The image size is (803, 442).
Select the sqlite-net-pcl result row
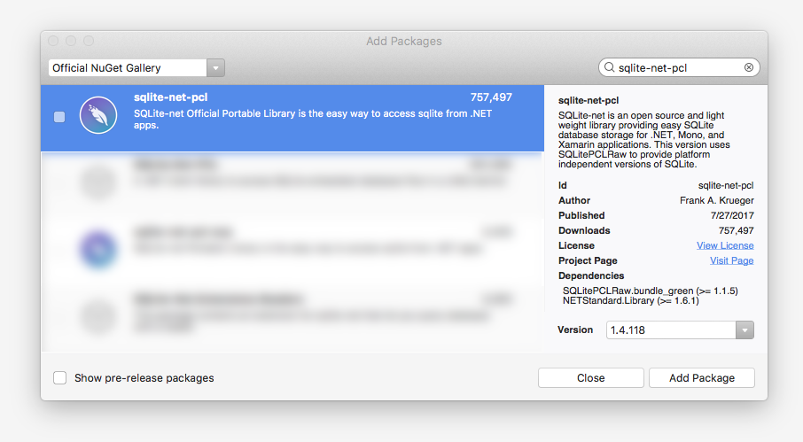292,118
